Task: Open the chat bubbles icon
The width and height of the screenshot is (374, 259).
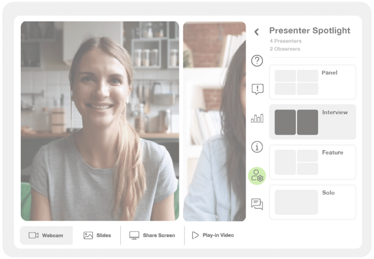Action: pos(257,204)
